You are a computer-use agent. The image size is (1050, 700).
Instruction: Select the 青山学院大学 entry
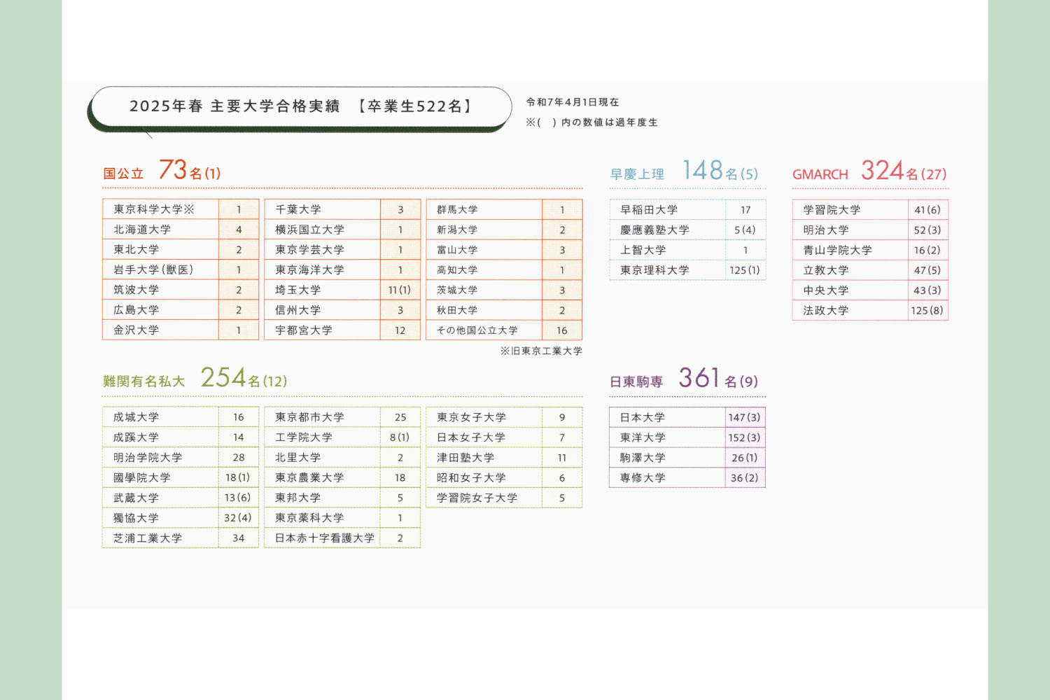(x=837, y=250)
